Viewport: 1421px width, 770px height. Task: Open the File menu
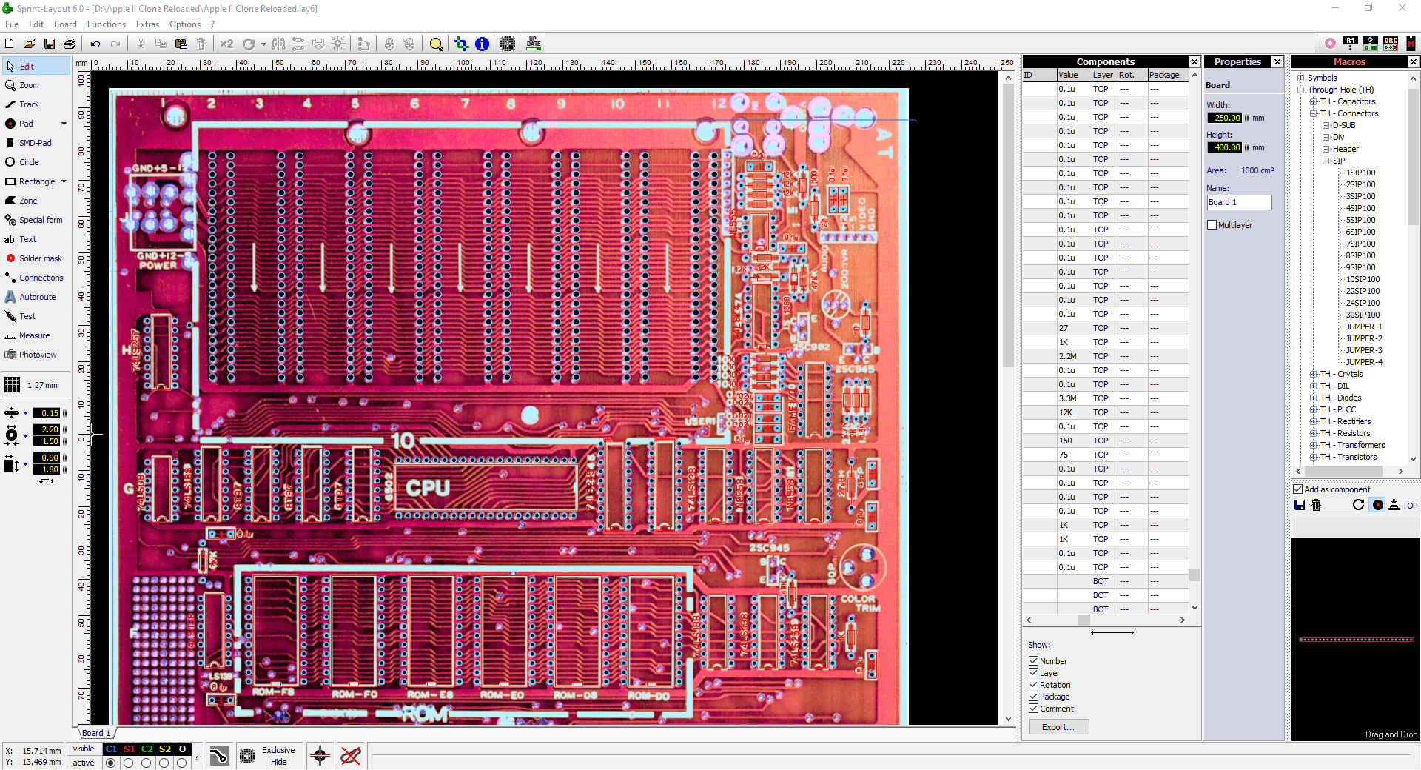pyautogui.click(x=12, y=24)
